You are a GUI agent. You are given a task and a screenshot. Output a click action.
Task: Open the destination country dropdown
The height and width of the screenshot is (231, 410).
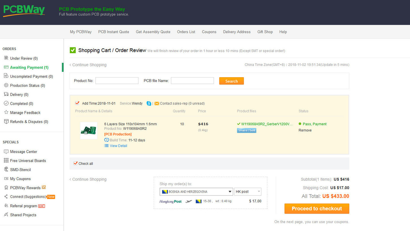click(x=196, y=192)
